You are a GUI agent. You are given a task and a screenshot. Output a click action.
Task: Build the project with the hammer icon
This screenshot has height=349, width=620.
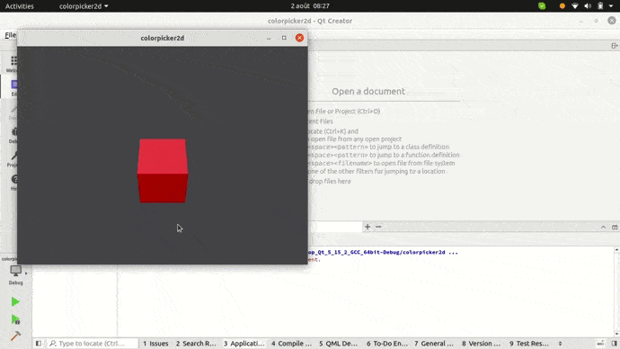pyautogui.click(x=15, y=336)
